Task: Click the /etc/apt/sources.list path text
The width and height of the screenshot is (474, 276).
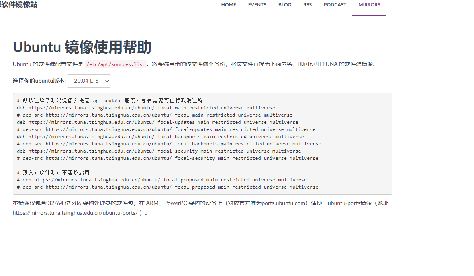Action: click(116, 64)
